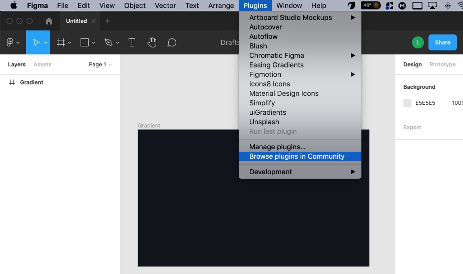The width and height of the screenshot is (463, 274).
Task: Switch to the Assets tab
Action: pos(42,64)
